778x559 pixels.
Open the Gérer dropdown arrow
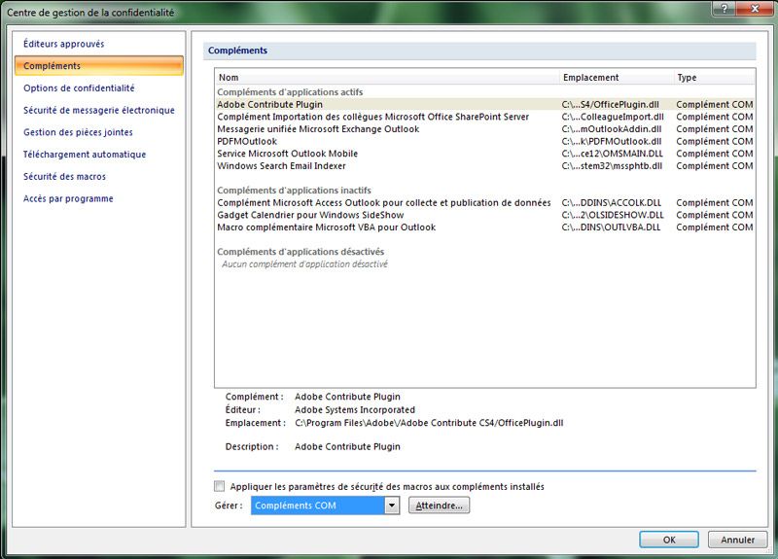click(392, 506)
